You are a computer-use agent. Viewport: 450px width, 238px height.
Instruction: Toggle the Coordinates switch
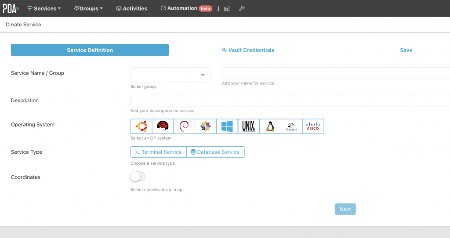138,177
